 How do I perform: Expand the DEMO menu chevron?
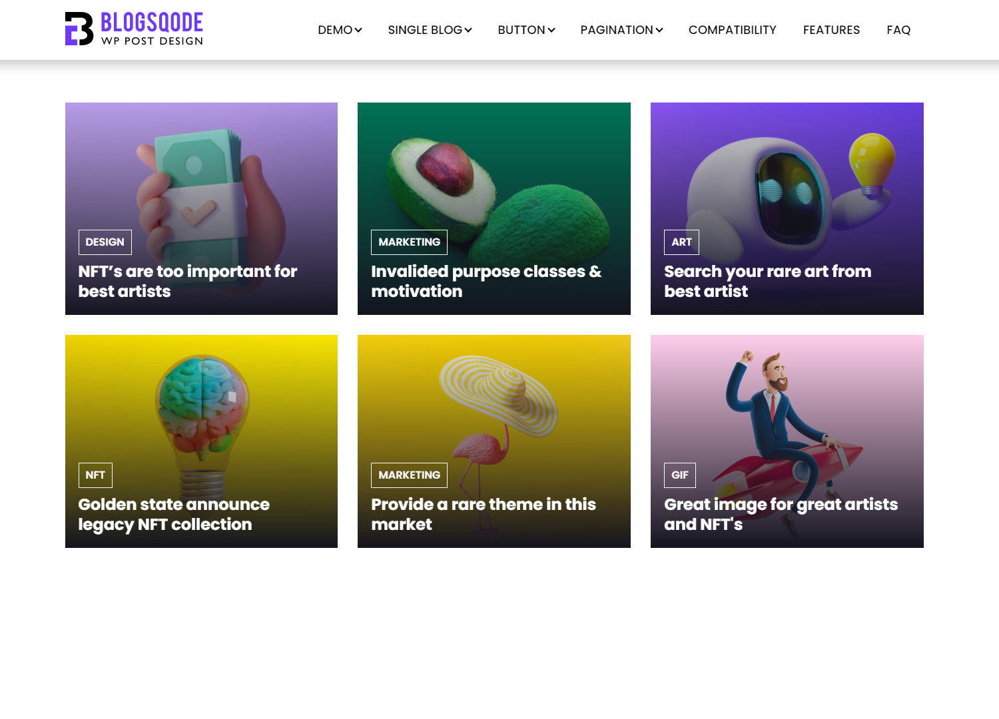coord(358,30)
